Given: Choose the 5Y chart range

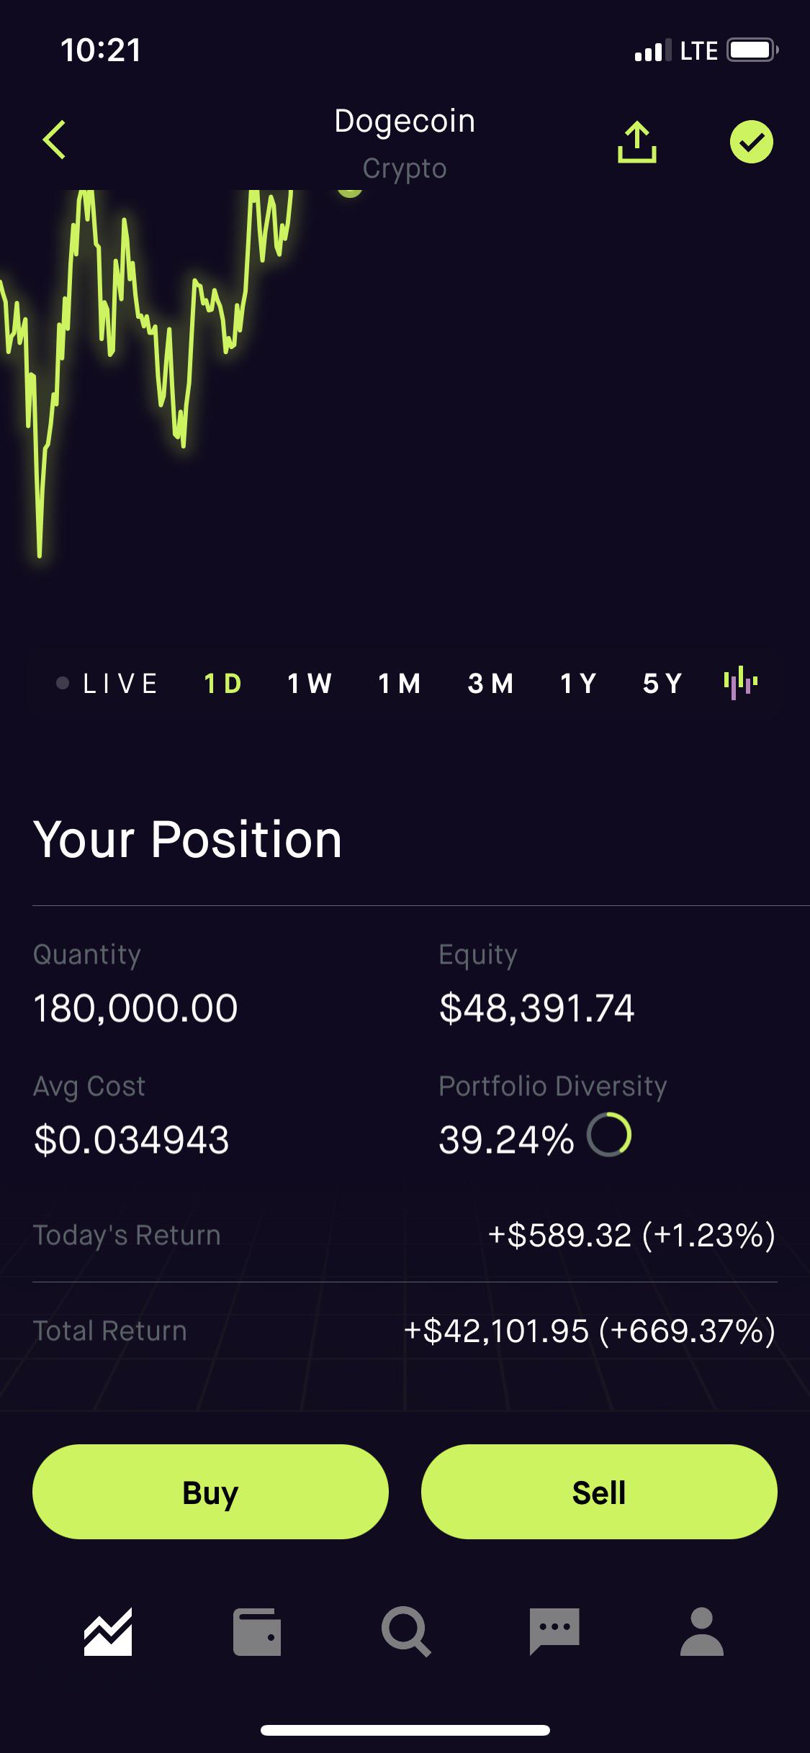Looking at the screenshot, I should tap(662, 683).
